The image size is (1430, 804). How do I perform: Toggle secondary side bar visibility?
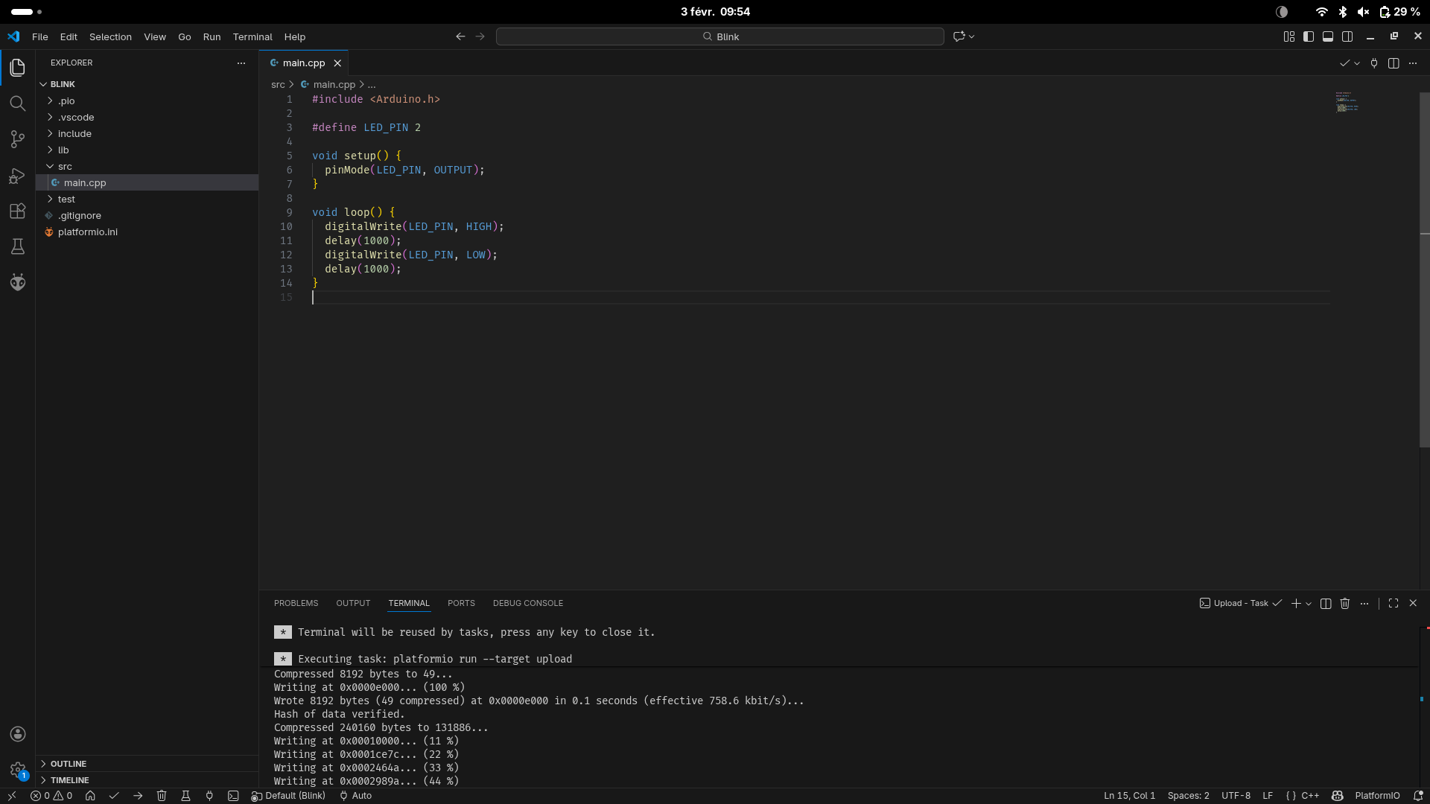pos(1347,36)
